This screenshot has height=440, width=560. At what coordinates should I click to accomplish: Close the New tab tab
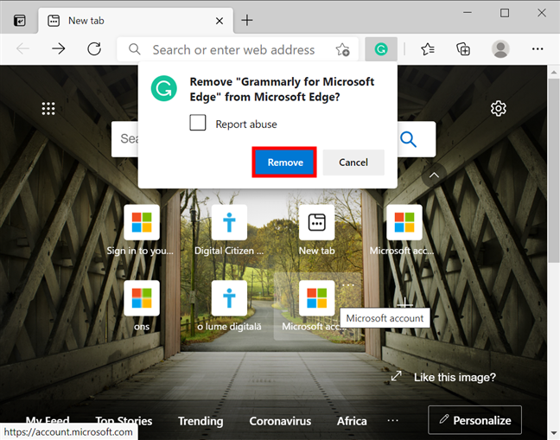coord(220,21)
